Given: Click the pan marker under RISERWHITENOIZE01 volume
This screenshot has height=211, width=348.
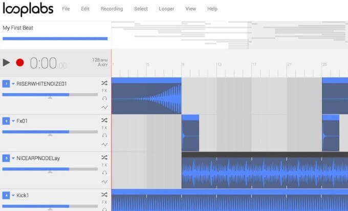Looking at the screenshot, I should [50, 98].
